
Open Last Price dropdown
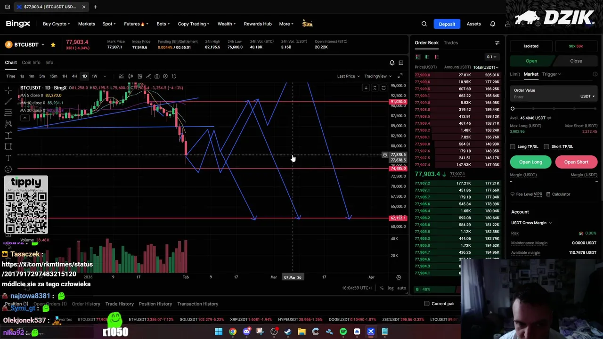coord(349,76)
